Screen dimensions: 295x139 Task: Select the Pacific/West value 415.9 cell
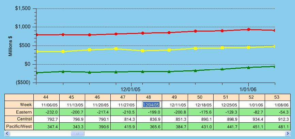coord(124,126)
